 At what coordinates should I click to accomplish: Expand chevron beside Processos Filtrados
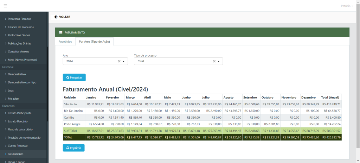click(x=5, y=19)
